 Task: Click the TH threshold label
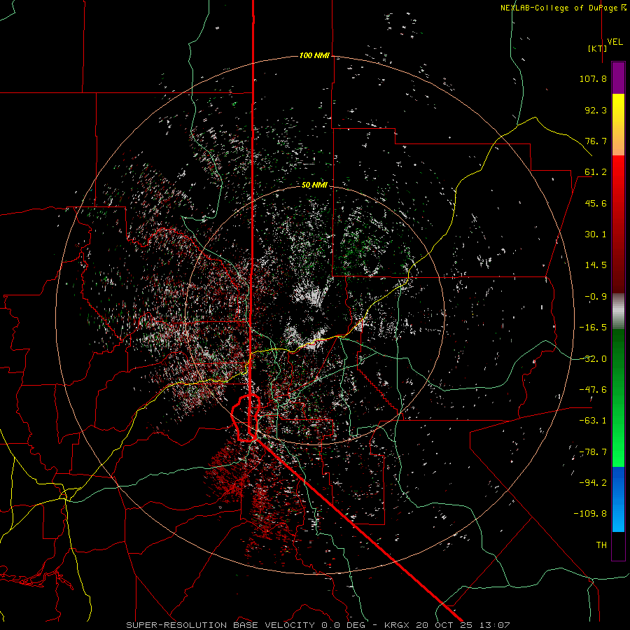tap(601, 545)
